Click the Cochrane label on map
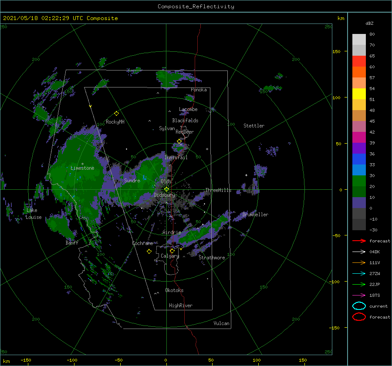 [x=142, y=243]
